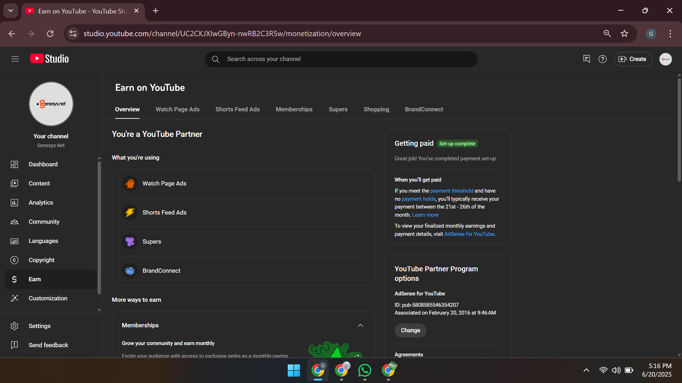Open the payment threshold link
Viewport: 682px width, 383px height.
[x=451, y=191]
